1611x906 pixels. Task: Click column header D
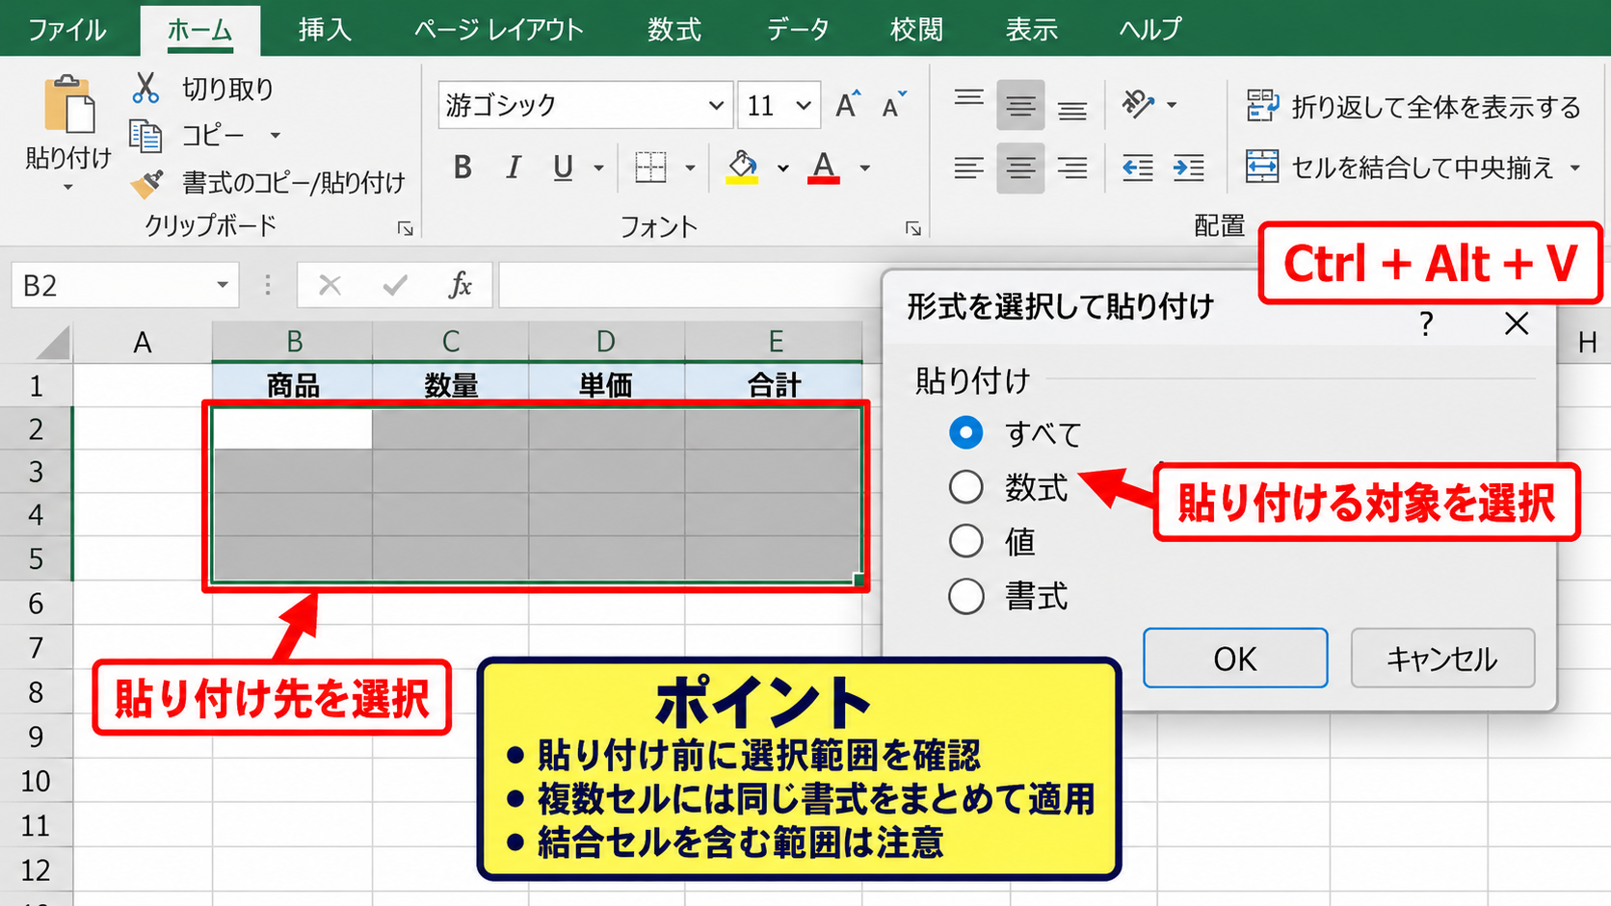(606, 342)
